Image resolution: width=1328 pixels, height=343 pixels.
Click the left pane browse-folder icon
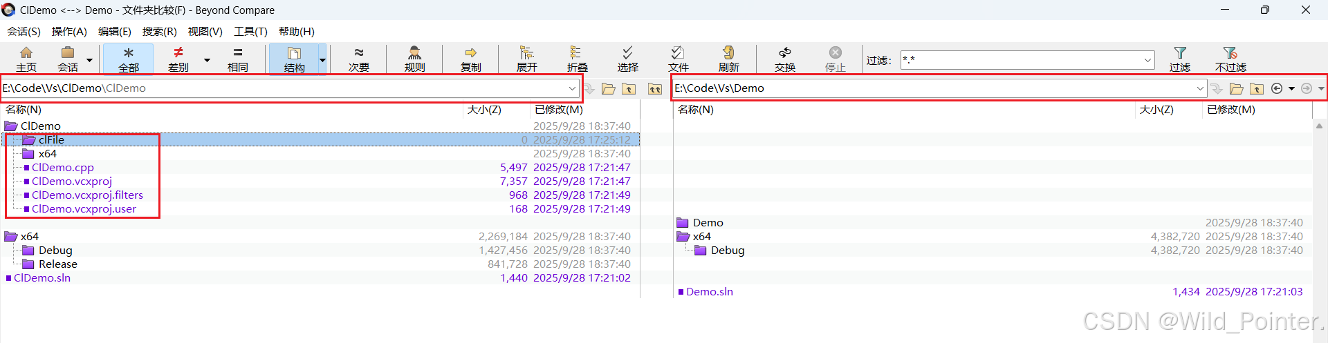(609, 88)
